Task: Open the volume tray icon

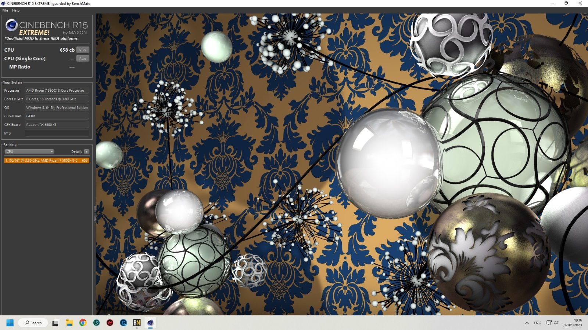Action: (556, 323)
